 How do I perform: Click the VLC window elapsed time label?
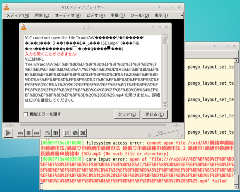click(10, 125)
